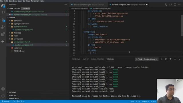The image size is (183, 103).
Task: Open the Source Control view
Action: click(3, 20)
